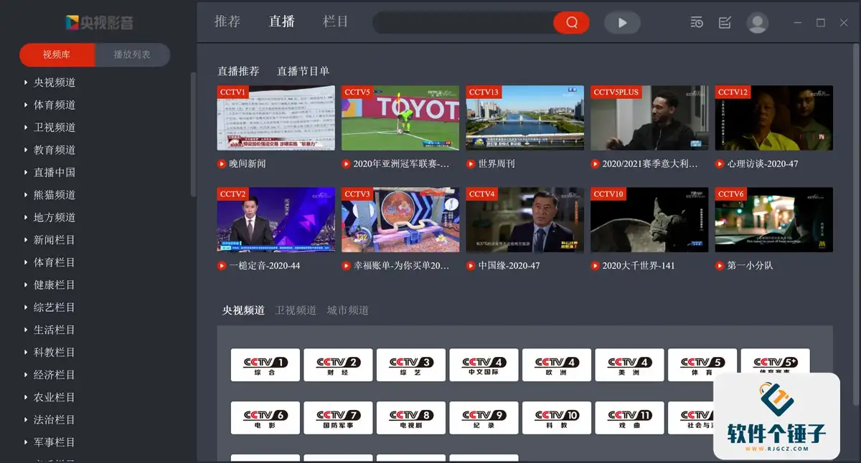Screen dimensions: 861x463
Task: Expand the 教育频道 tree arrow
Action: [x=26, y=150]
